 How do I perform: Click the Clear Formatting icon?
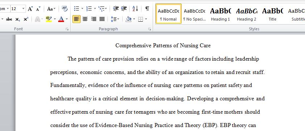pyautogui.click(x=64, y=9)
